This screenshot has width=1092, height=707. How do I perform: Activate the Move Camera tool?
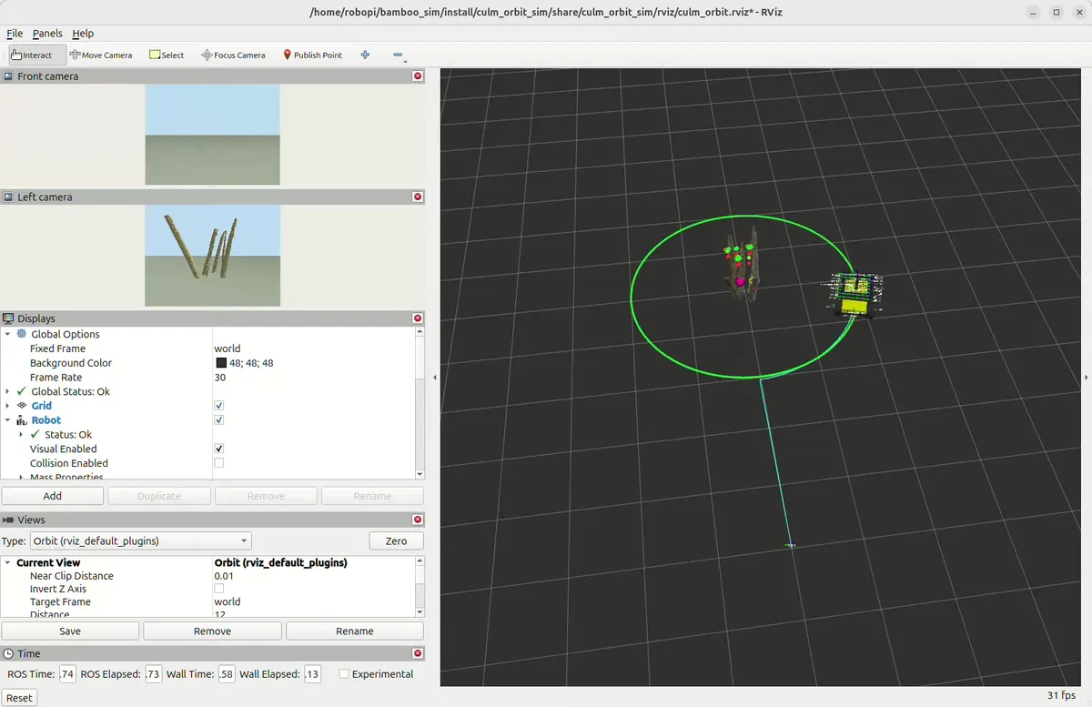point(101,55)
